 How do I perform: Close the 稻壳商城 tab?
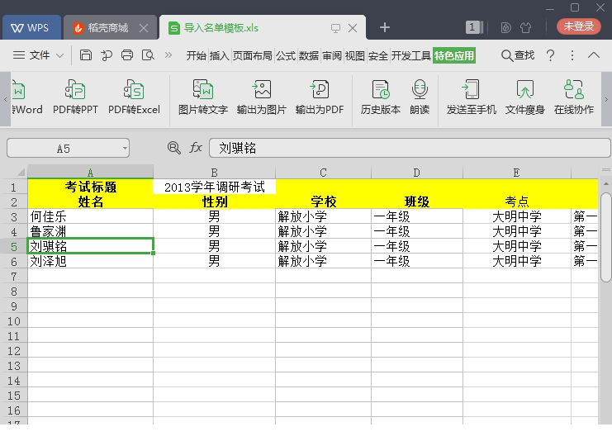(x=144, y=28)
